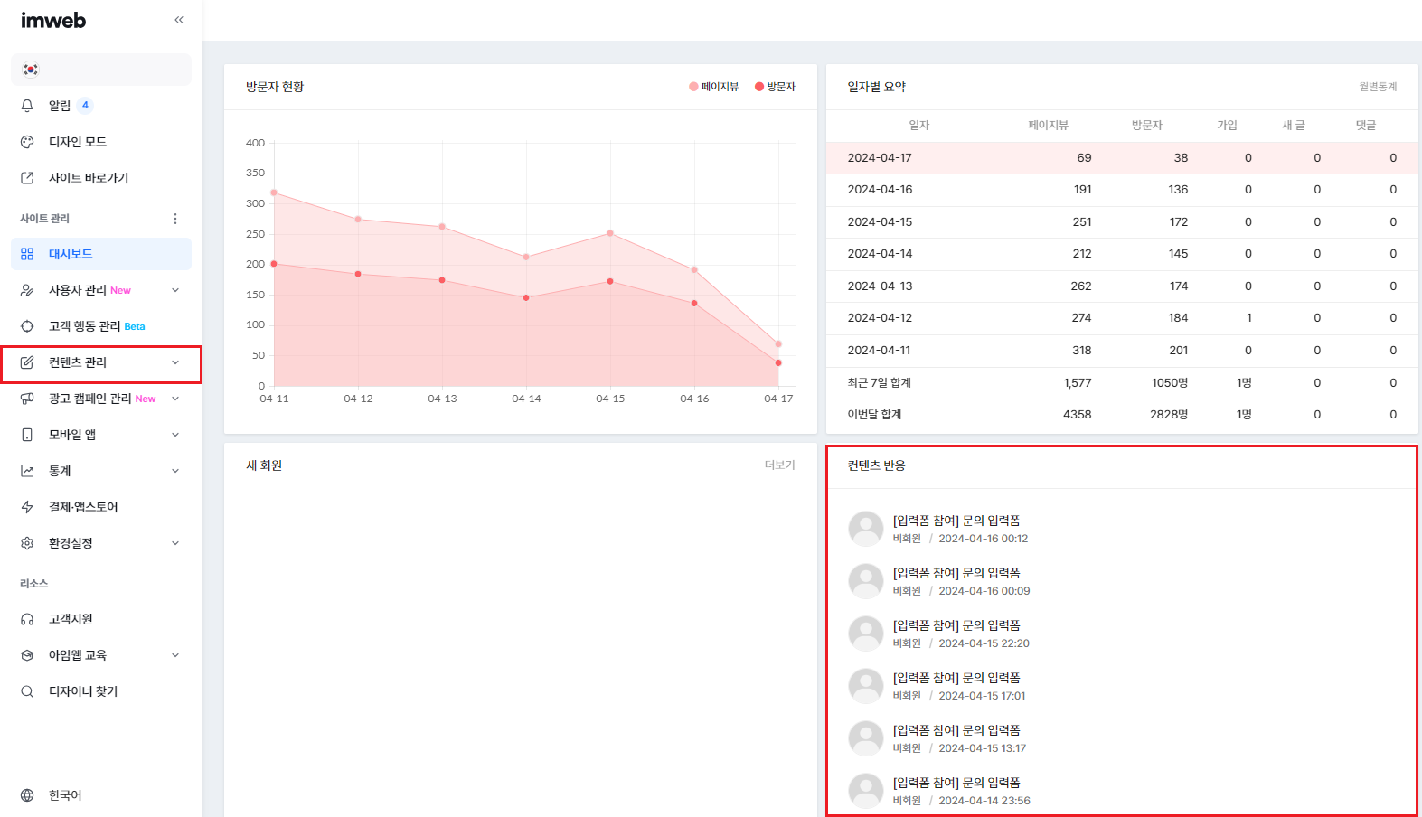
Task: Click the external link icon for 사이트 바로가기
Action: 27,178
